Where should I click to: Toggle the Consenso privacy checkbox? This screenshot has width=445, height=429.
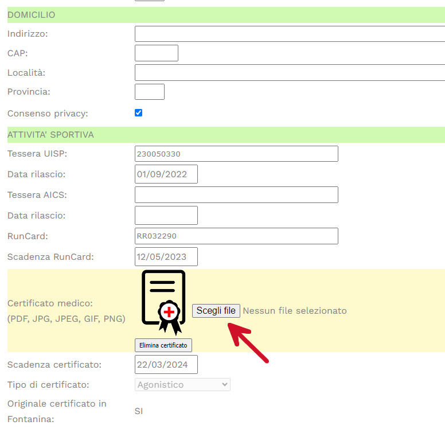tap(139, 113)
